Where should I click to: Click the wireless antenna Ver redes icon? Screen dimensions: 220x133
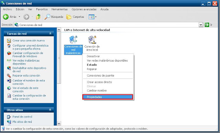(9, 61)
